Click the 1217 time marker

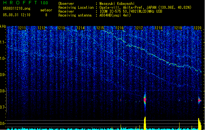tap(139, 28)
